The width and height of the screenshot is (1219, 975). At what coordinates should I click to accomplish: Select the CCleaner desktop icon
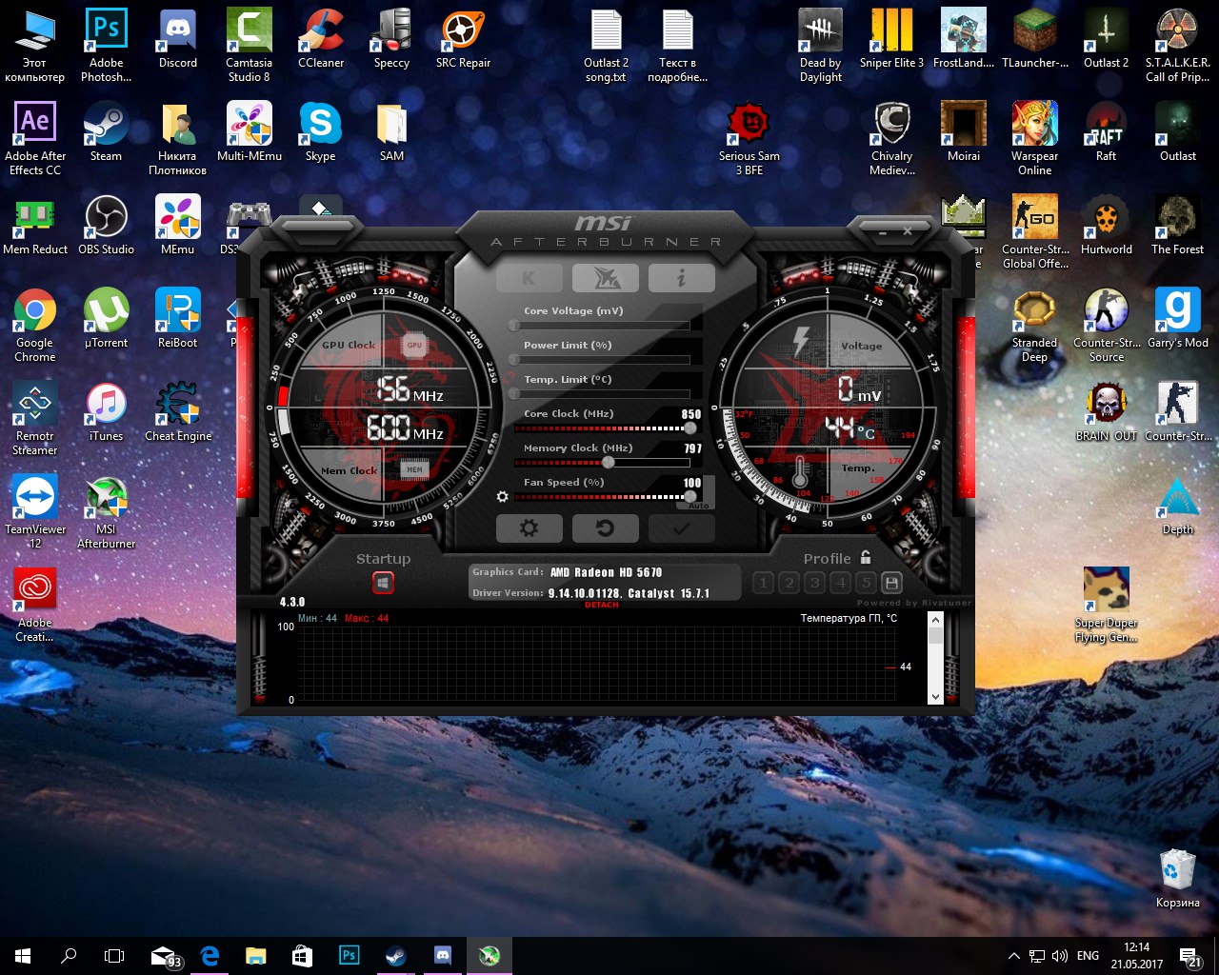321,39
